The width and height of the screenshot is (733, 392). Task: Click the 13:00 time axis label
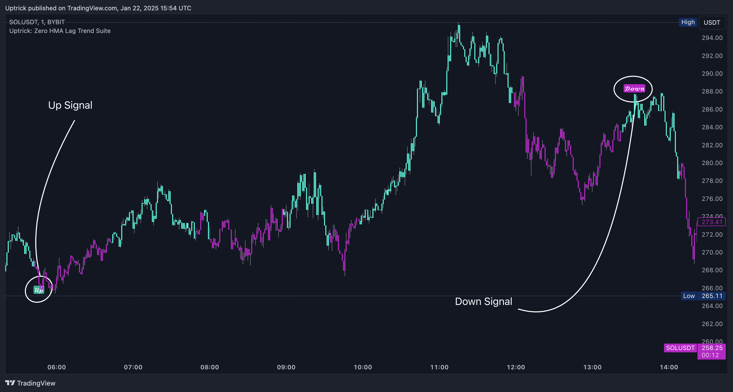(x=592, y=367)
